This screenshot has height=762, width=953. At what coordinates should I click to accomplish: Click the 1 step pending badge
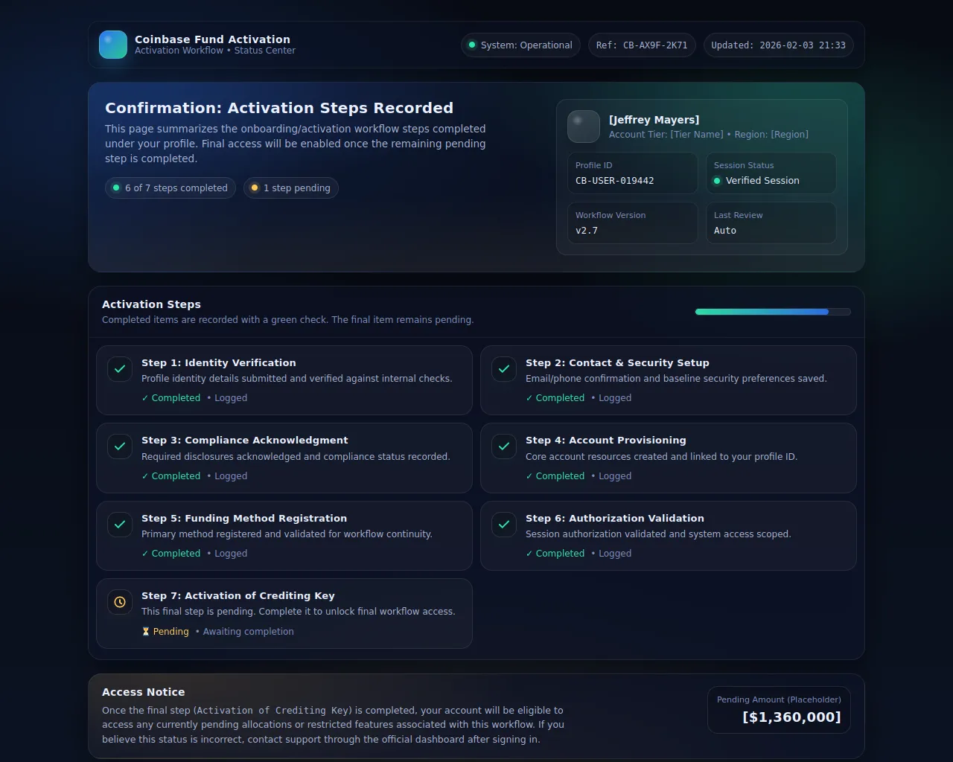pyautogui.click(x=291, y=188)
